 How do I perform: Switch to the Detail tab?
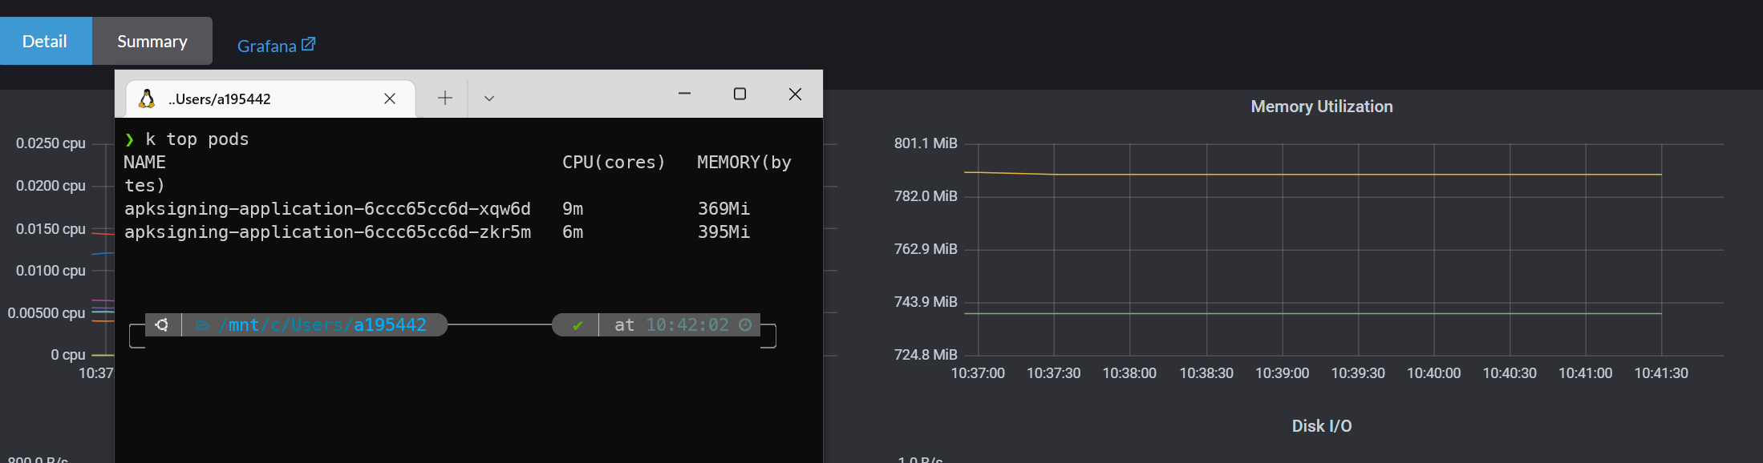click(x=46, y=41)
